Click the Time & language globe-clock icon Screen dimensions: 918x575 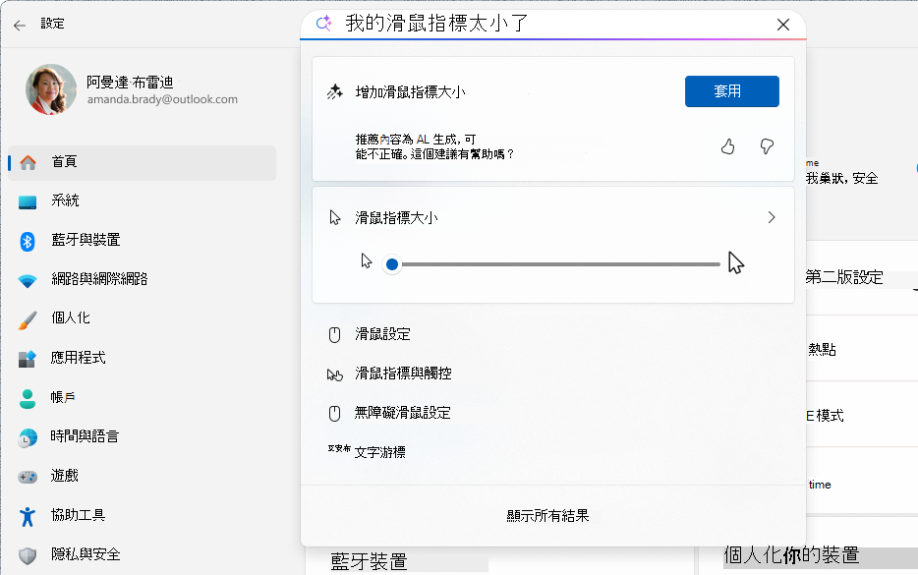(x=28, y=438)
